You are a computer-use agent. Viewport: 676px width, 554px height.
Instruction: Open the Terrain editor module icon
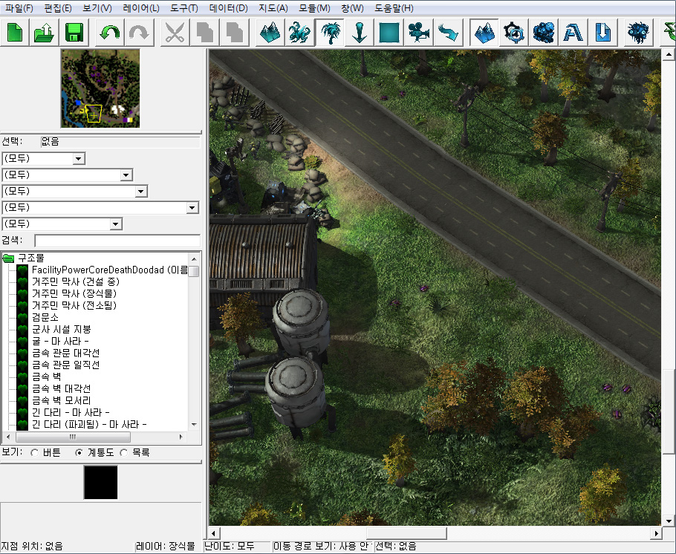pos(484,33)
